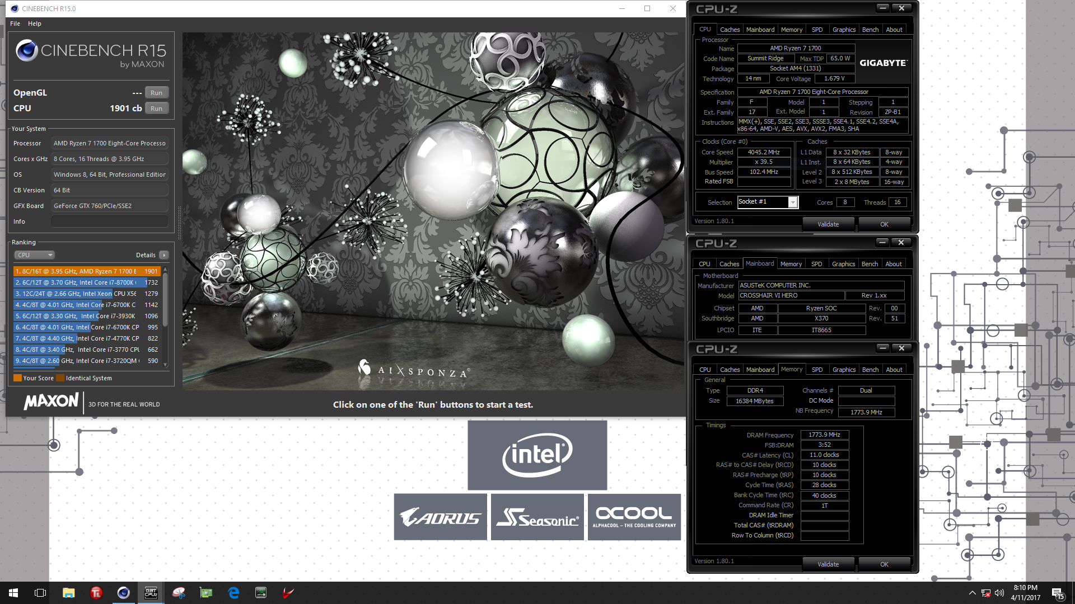This screenshot has width=1075, height=604.
Task: Click the Details arrow icon in Ranking
Action: tap(164, 255)
